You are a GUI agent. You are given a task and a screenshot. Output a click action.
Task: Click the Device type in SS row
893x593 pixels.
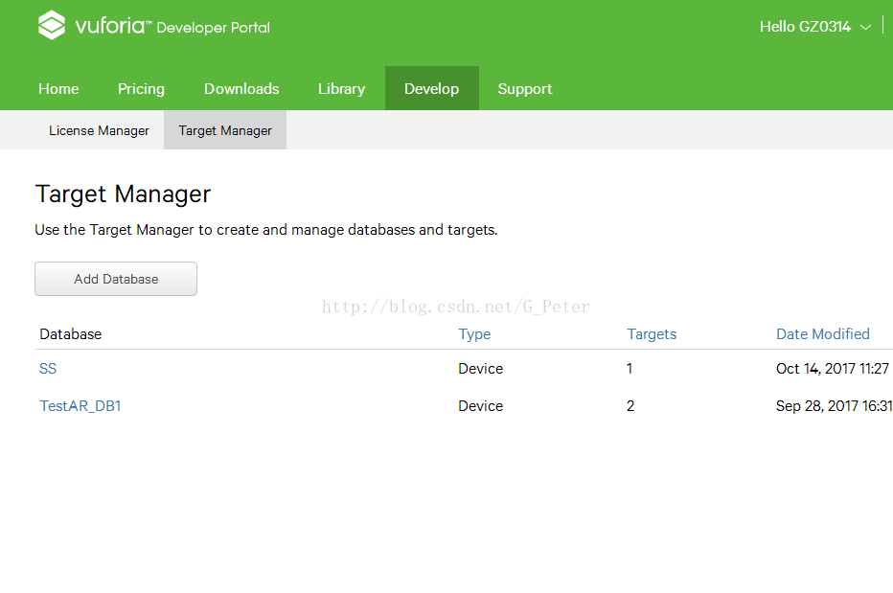pos(481,369)
